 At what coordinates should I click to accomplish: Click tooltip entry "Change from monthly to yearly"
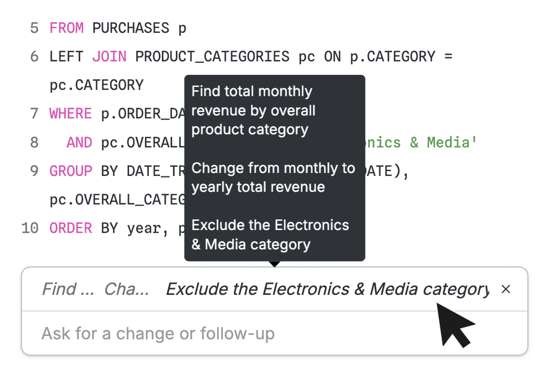tap(273, 177)
